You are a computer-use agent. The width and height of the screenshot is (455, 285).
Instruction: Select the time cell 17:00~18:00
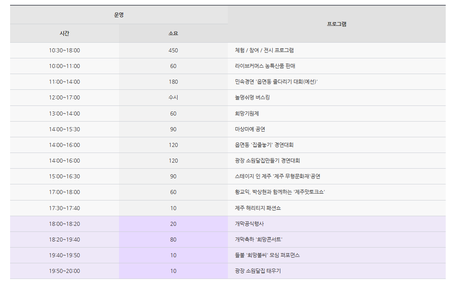tap(65, 192)
